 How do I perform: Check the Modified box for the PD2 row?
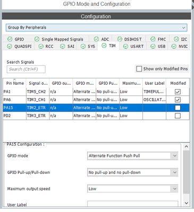(x=178, y=116)
